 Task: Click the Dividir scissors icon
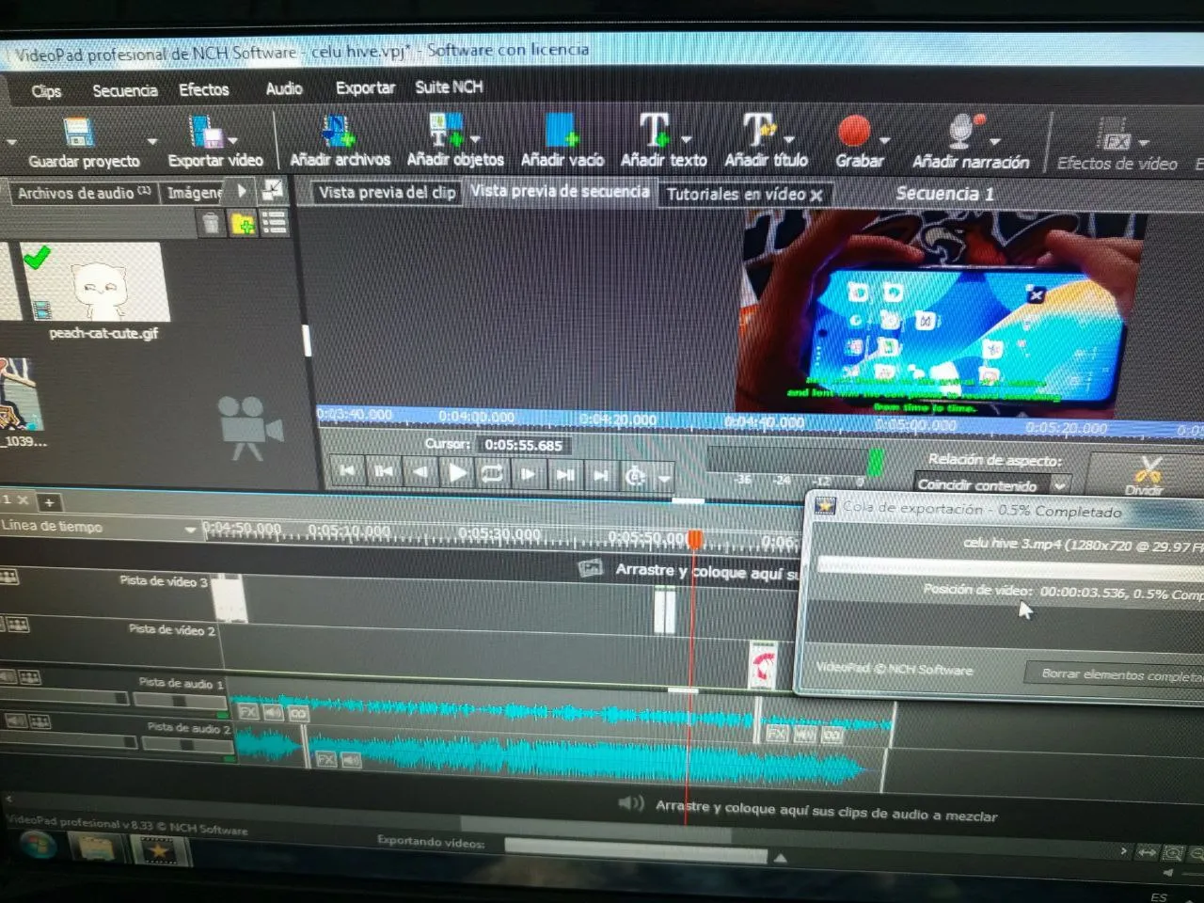click(1148, 468)
